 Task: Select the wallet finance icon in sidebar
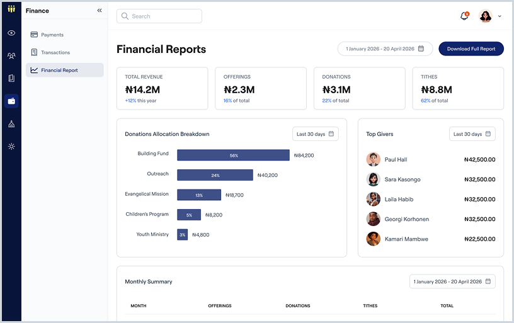tap(11, 101)
